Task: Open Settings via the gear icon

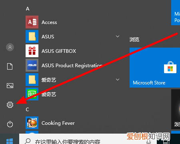Action: point(10,105)
